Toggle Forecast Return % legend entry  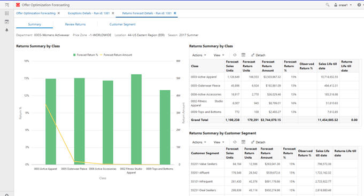pos(86,55)
